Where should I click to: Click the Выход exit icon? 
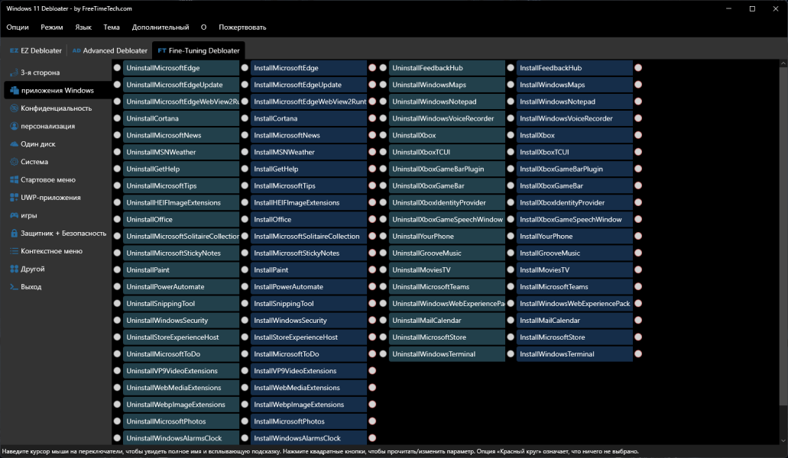pos(14,287)
